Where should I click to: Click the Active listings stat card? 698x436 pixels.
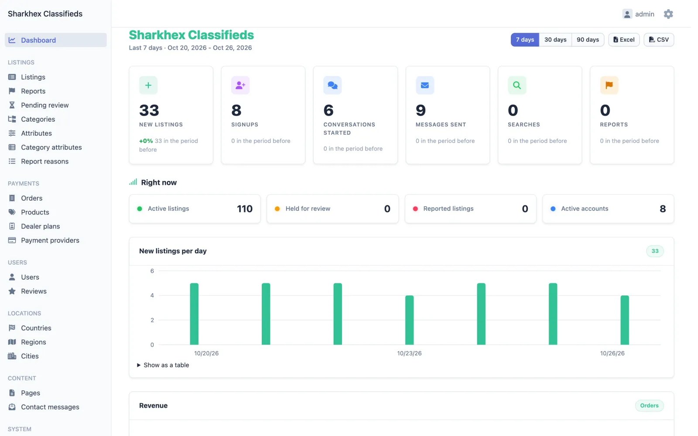[195, 209]
